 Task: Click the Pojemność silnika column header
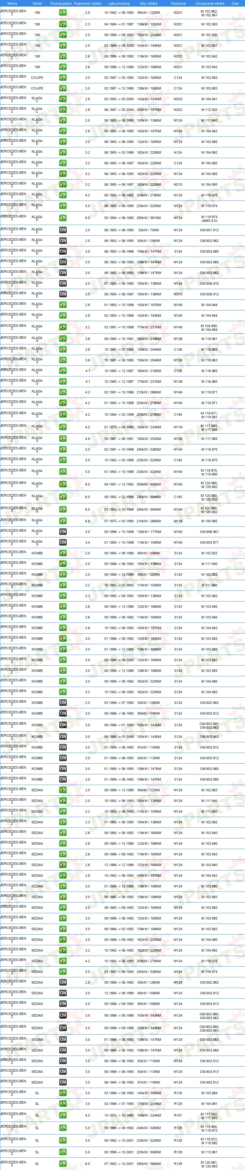87,3
